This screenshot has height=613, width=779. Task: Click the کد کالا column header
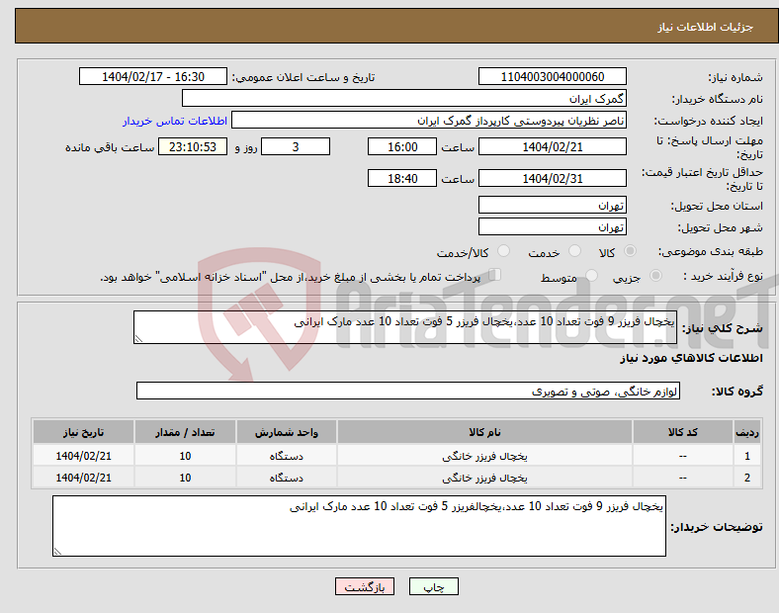pyautogui.click(x=683, y=432)
